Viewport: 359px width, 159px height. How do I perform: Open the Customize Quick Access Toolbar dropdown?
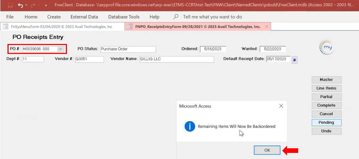tap(46, 6)
